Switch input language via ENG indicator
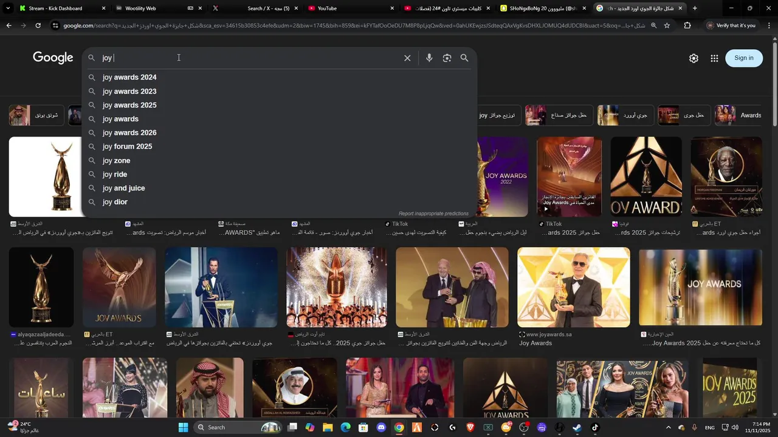The height and width of the screenshot is (437, 778). 710,428
